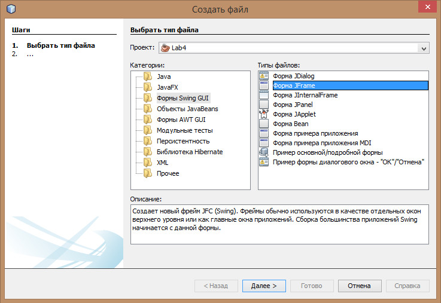Image resolution: width=441 pixels, height=303 pixels.
Task: Click the Форма JPanel icon
Action: coord(264,105)
